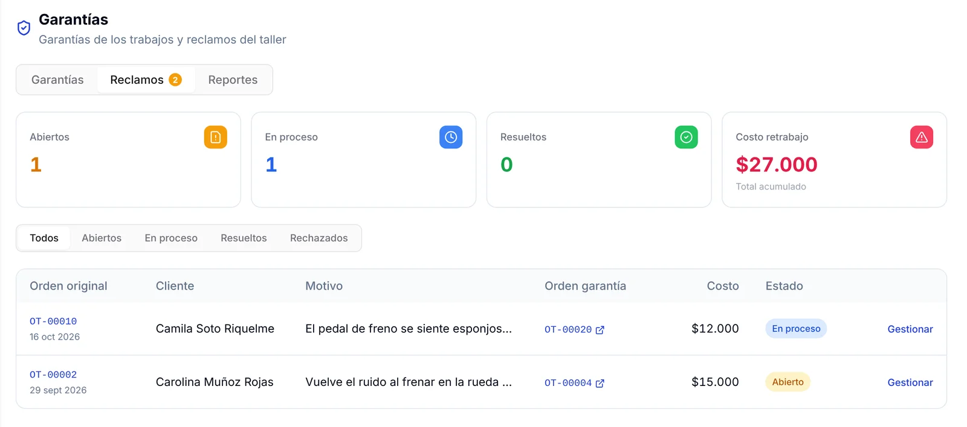Image resolution: width=967 pixels, height=427 pixels.
Task: Switch to the Garantías tab
Action: tap(57, 80)
